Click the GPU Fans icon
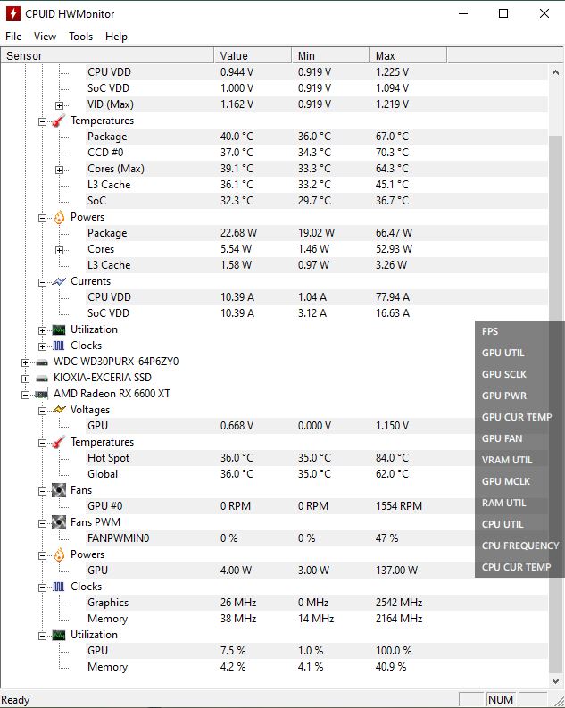This screenshot has height=708, width=565. pyautogui.click(x=58, y=490)
